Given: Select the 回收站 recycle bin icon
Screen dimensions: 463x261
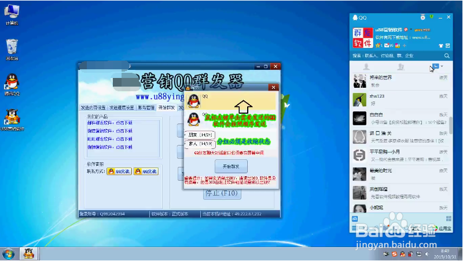Looking at the screenshot, I should click(x=12, y=50).
